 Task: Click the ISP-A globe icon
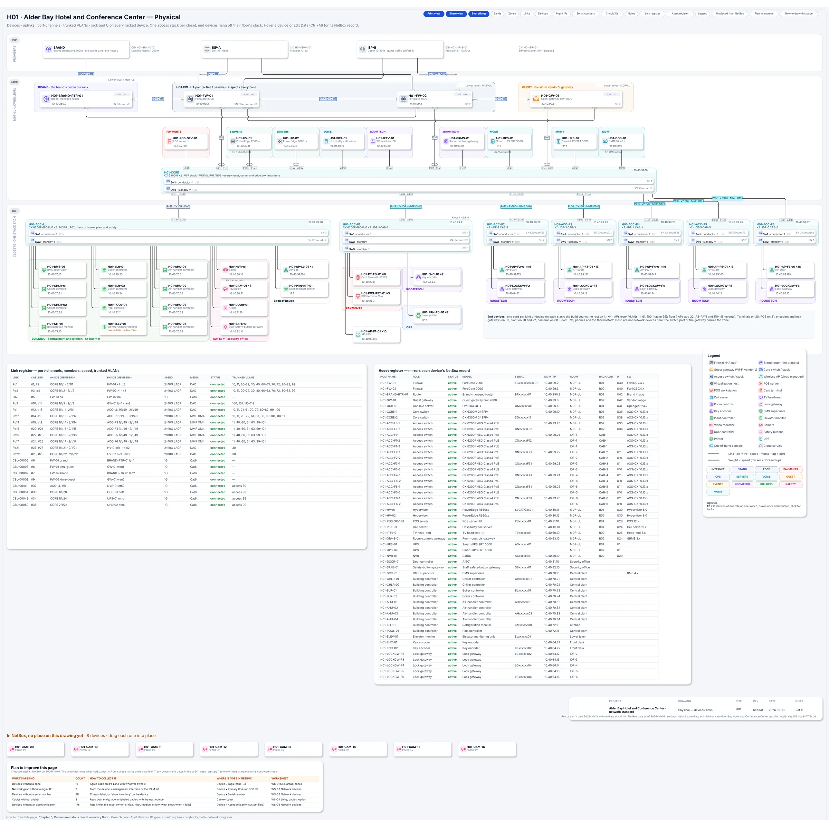point(207,49)
